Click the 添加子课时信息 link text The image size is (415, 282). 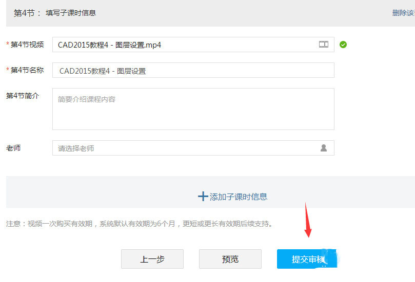click(239, 197)
